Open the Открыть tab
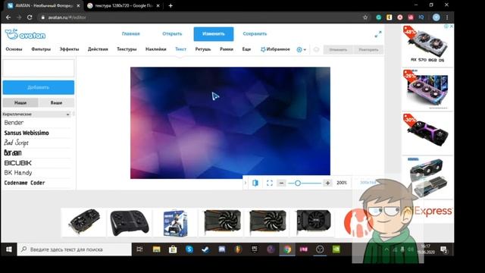 point(172,33)
